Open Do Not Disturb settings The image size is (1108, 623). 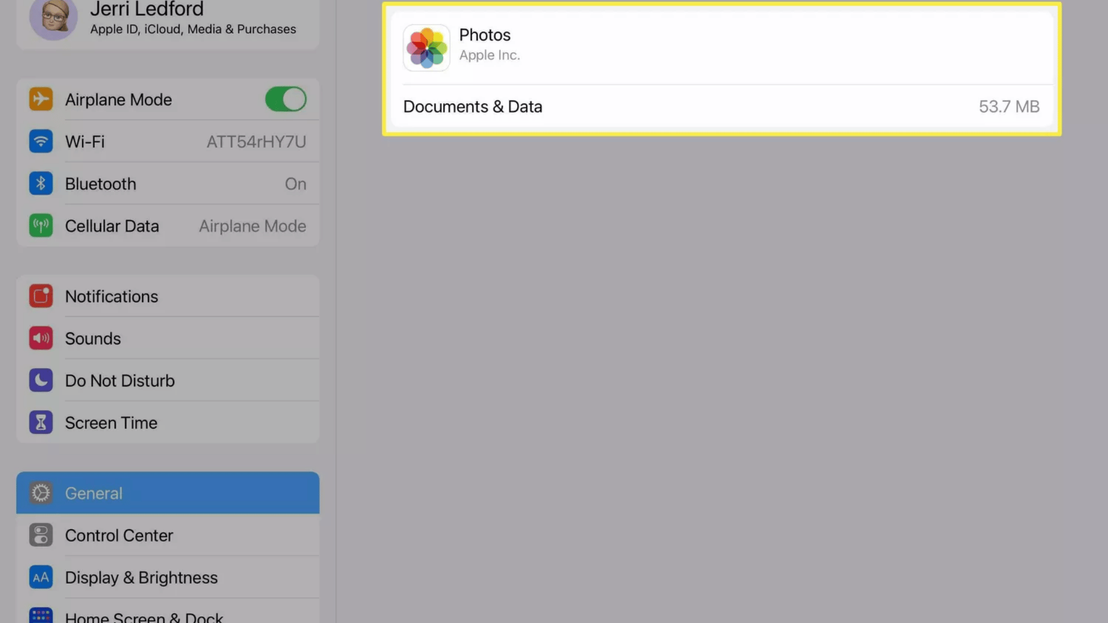(168, 380)
